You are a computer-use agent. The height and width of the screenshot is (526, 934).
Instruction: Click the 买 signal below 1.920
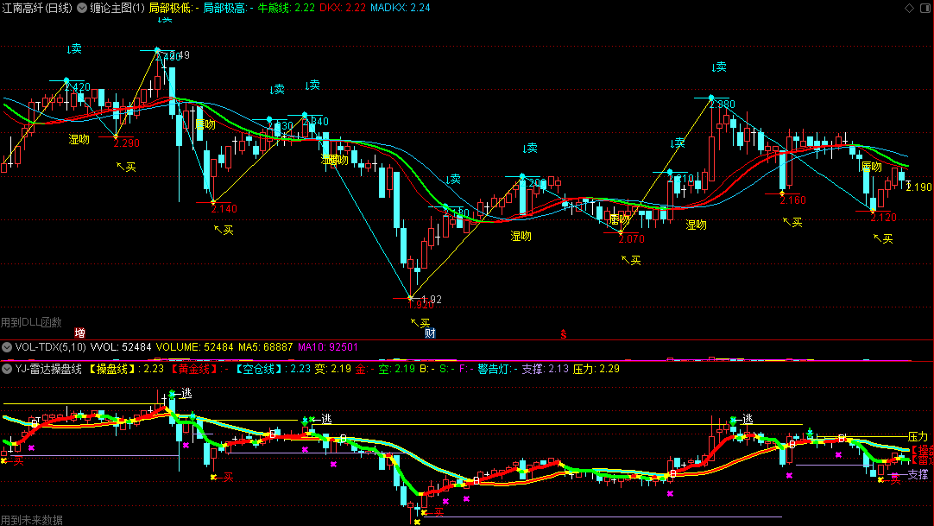point(420,323)
